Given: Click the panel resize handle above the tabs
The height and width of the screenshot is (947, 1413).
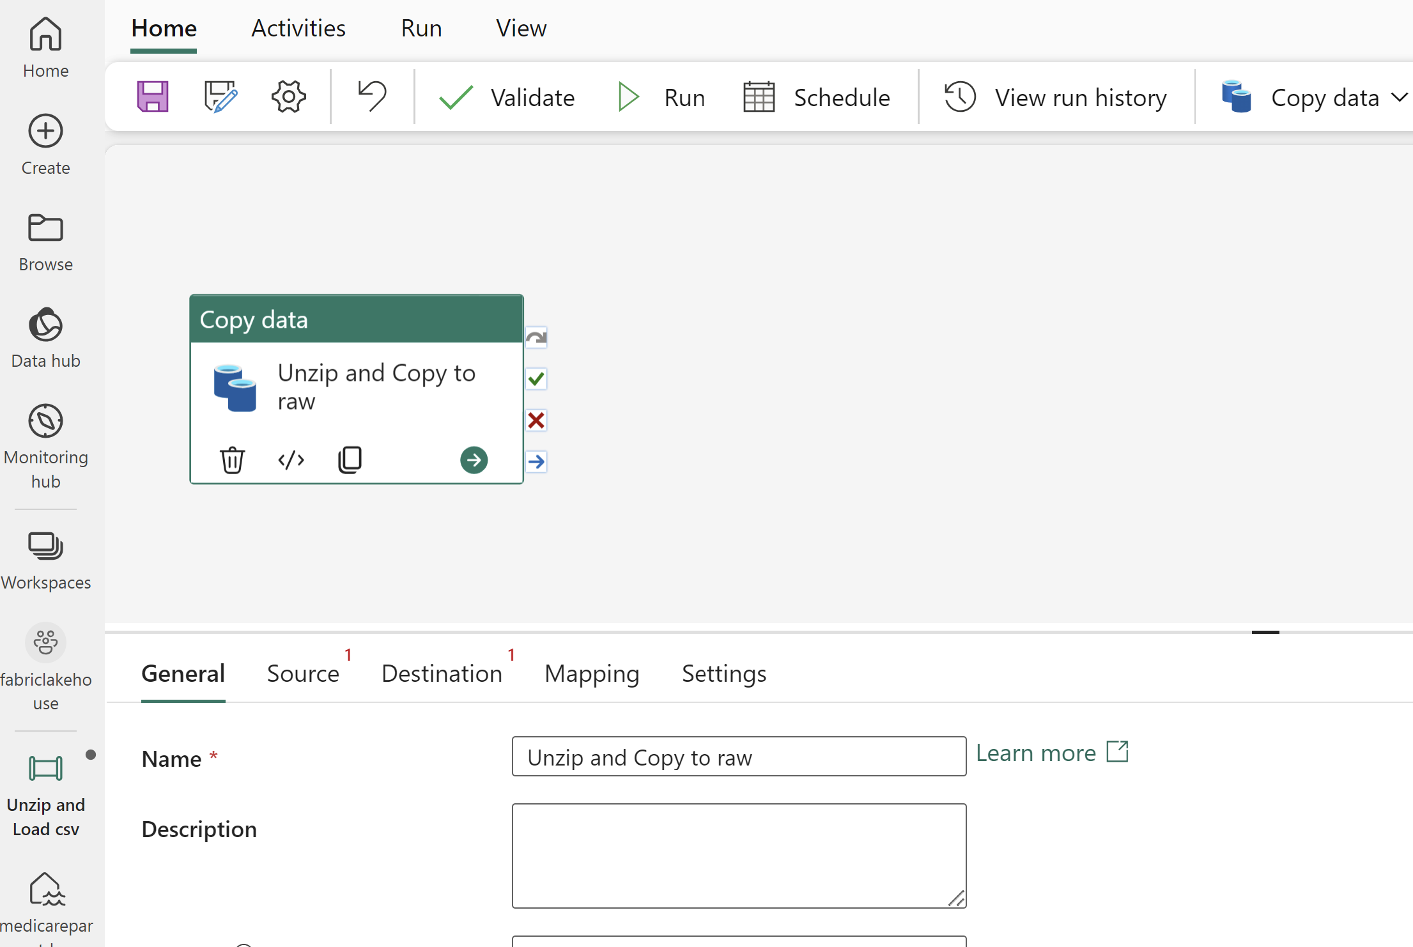Looking at the screenshot, I should pyautogui.click(x=1265, y=632).
